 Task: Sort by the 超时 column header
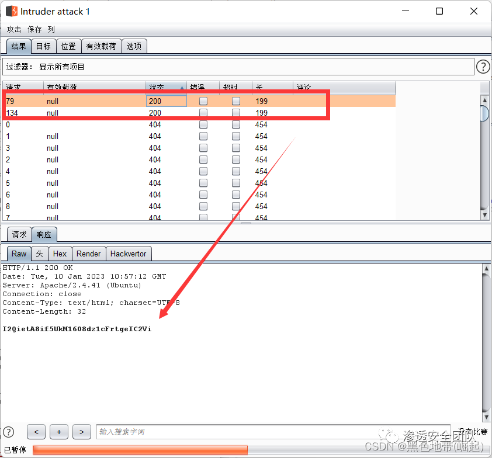point(236,86)
